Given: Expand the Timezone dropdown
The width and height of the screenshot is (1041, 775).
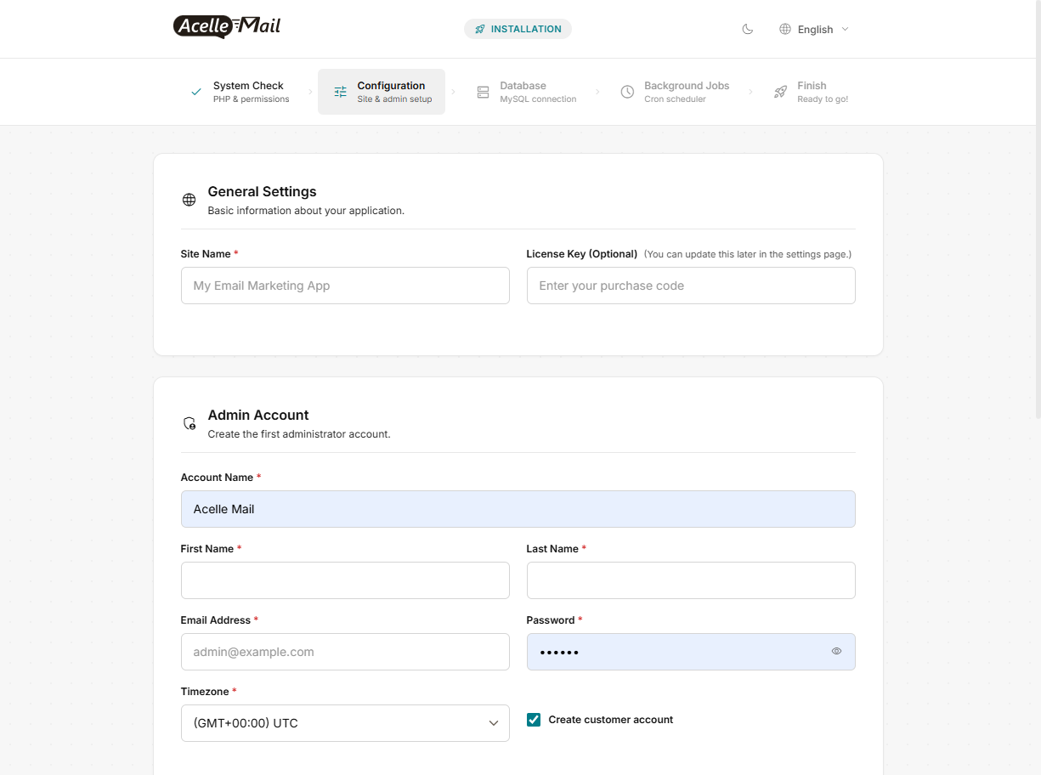Looking at the screenshot, I should 345,723.
